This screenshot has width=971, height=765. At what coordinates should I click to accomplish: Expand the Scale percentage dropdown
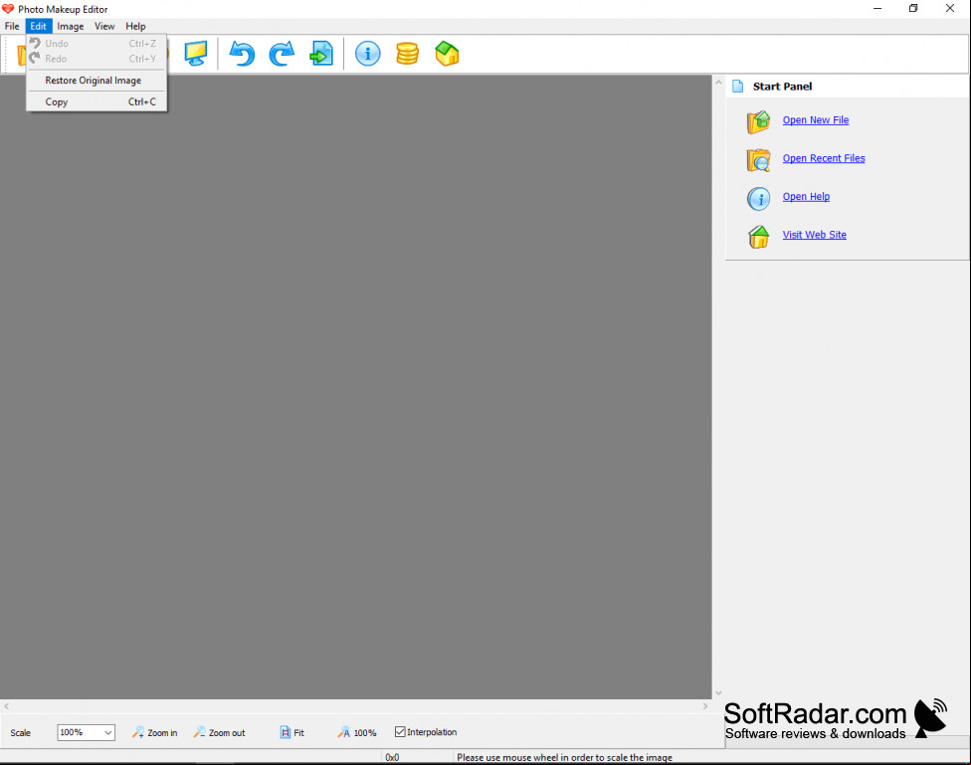click(107, 733)
